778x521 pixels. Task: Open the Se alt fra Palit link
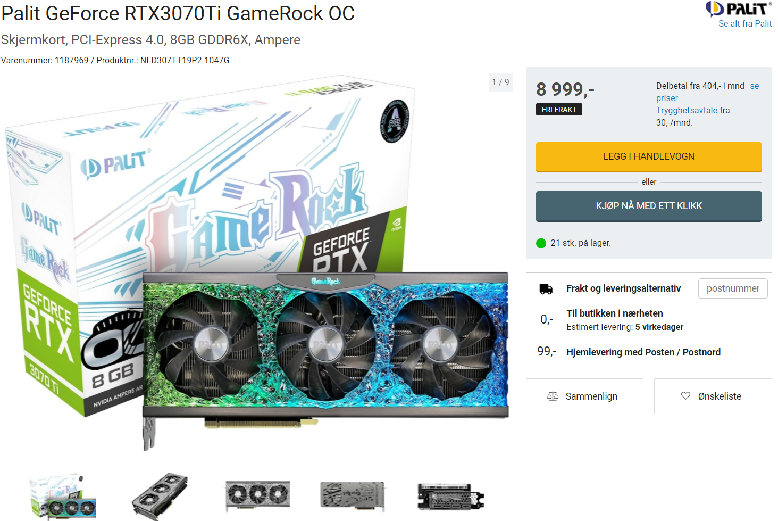tap(745, 24)
